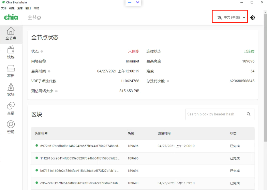Expand the 中文 (中国) language dropdown arrow
267x190 pixels.
point(244,17)
